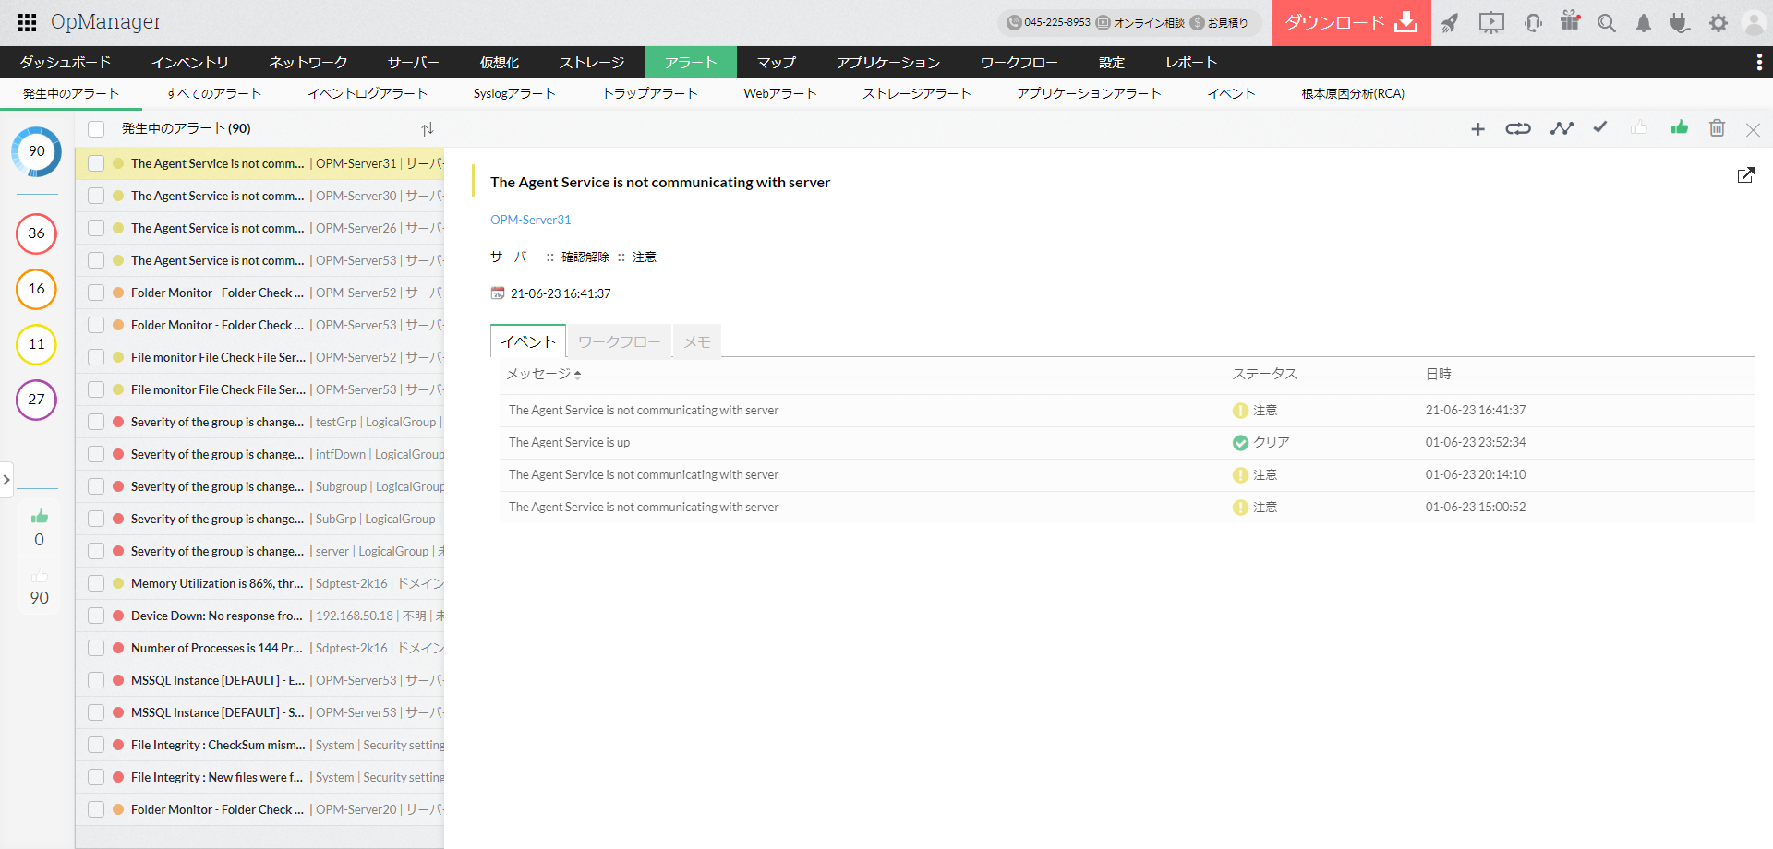Check the Number of Processes alert box
1773x849 pixels.
(x=96, y=648)
